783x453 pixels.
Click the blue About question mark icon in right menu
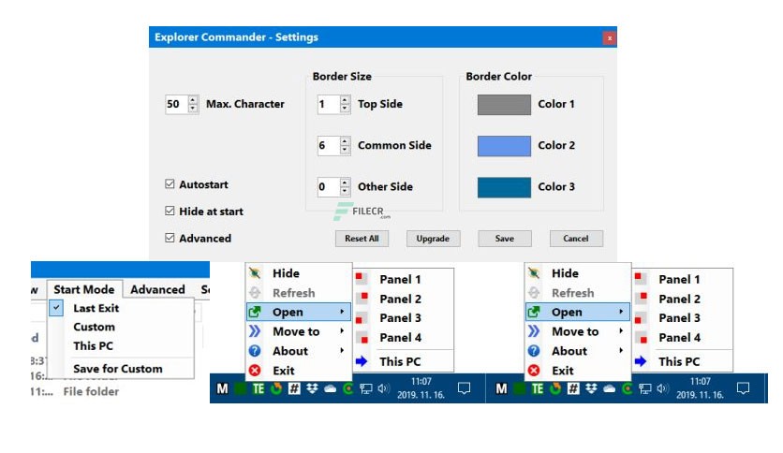(x=534, y=351)
